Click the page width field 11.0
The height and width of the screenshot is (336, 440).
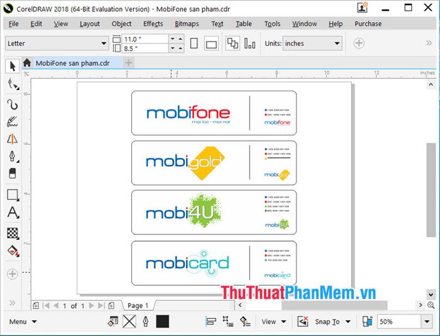pyautogui.click(x=145, y=39)
